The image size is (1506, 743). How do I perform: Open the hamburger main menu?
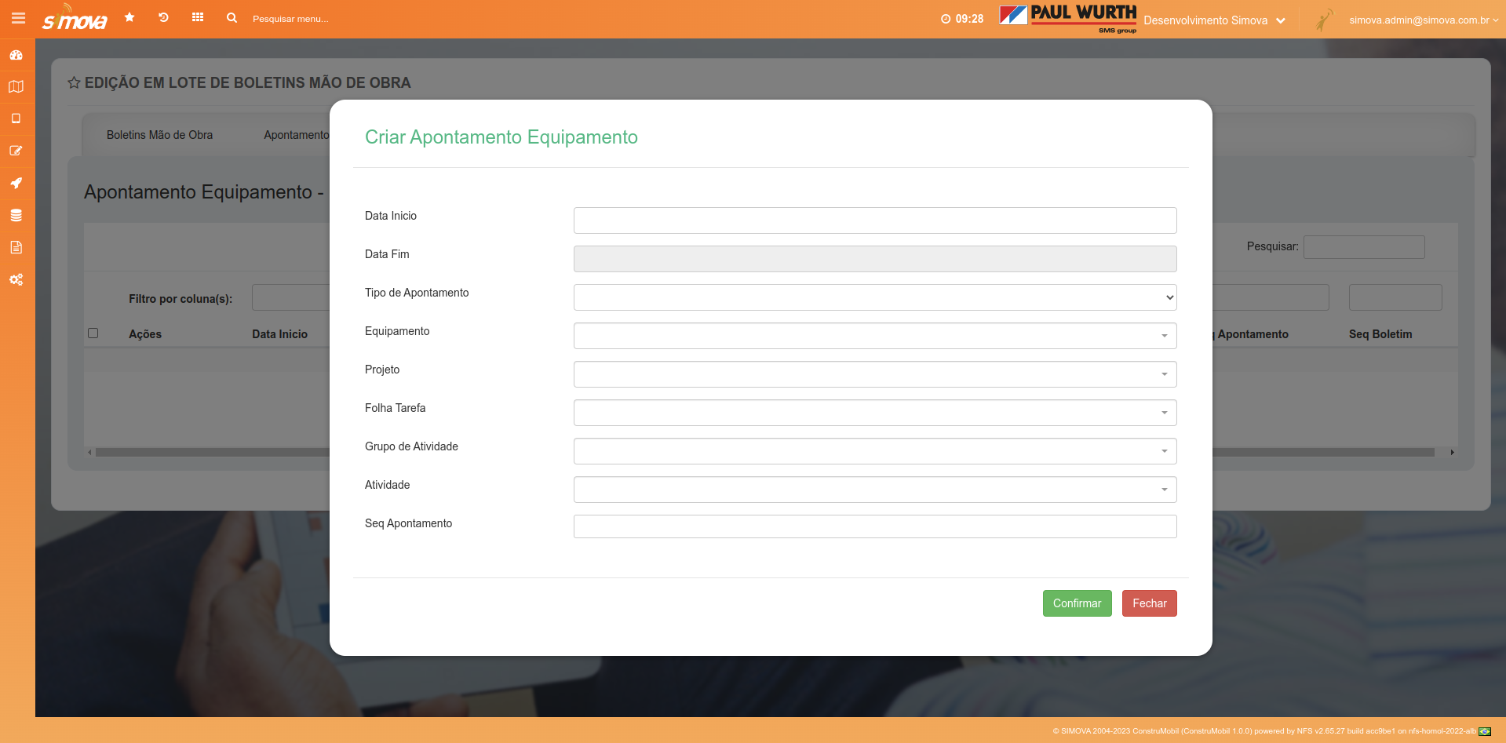18,18
